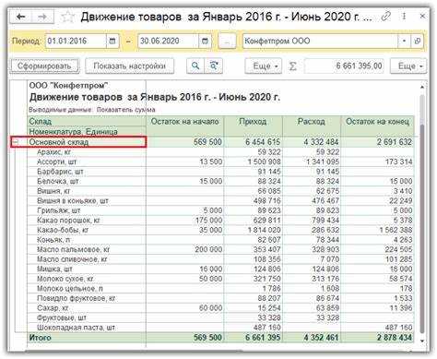Click the sigma sum icon
Viewport: 437px width, 359px height.
click(293, 66)
